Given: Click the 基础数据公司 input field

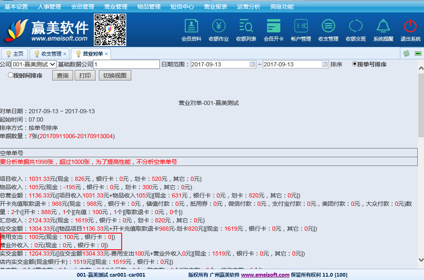Looking at the screenshot, I should 126,64.
